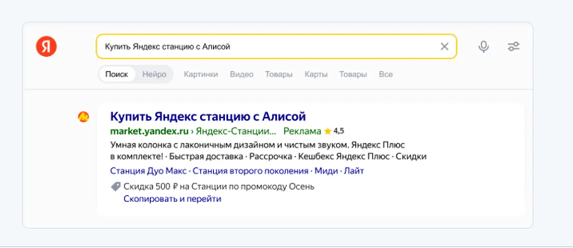Click the promo code tag icon
This screenshot has width=573, height=248.
pos(115,186)
